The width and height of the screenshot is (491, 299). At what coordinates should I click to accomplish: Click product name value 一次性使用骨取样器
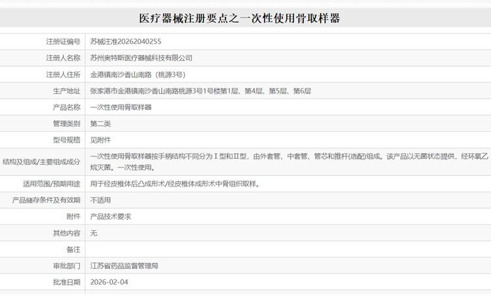coord(121,107)
